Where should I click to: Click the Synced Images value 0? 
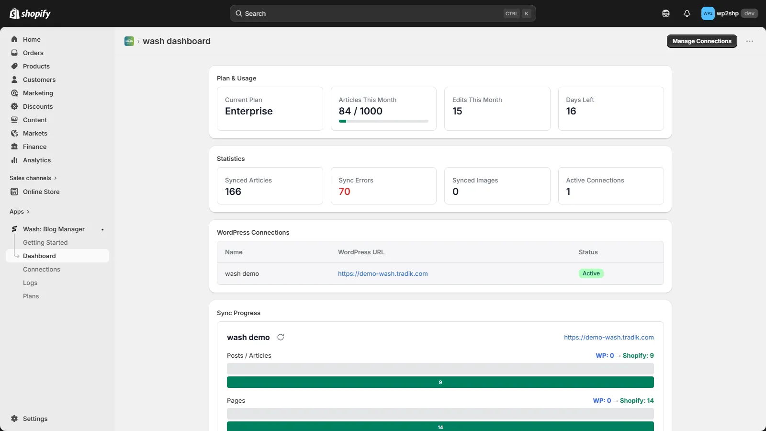coord(456,192)
